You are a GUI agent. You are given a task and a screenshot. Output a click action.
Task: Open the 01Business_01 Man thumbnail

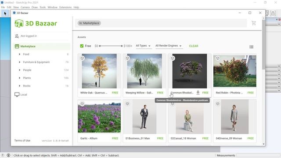pos(144,117)
